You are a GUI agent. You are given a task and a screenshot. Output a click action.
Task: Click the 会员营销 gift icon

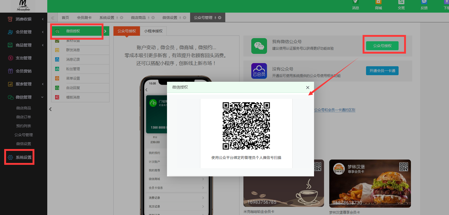click(11, 71)
